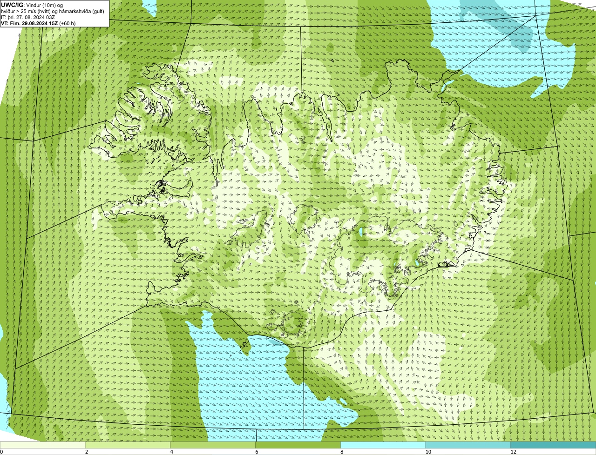Click the legend scale label "12"
Screen dimensions: 596x455
tap(513, 452)
